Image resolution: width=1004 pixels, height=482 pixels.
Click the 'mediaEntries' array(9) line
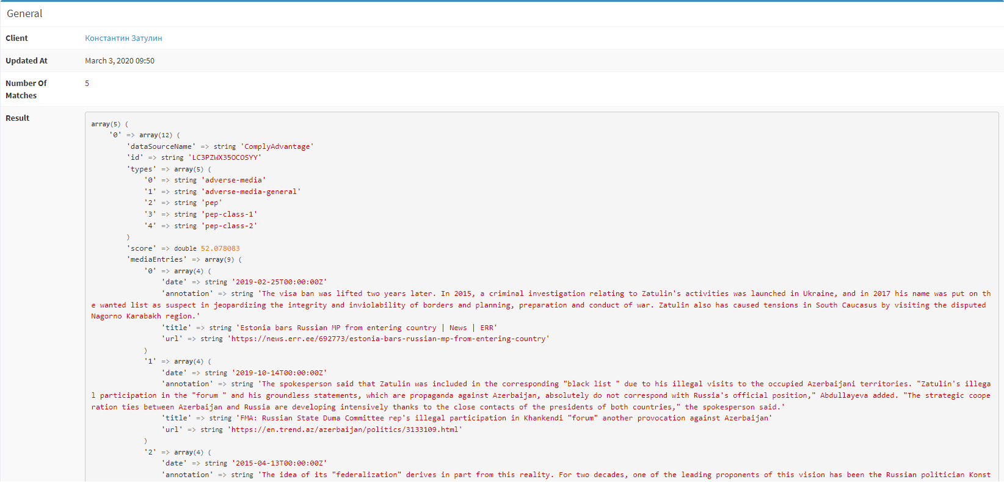184,259
